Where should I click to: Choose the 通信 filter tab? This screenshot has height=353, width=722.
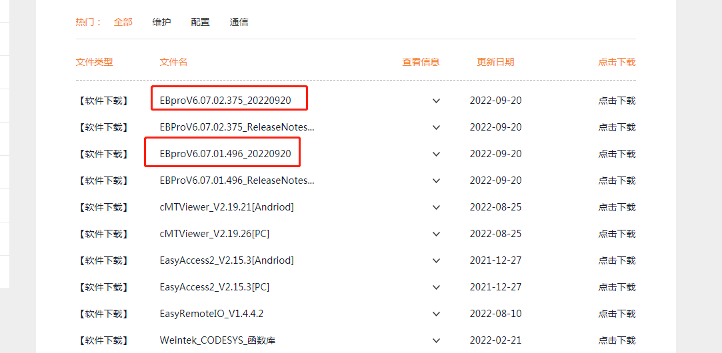tap(239, 22)
